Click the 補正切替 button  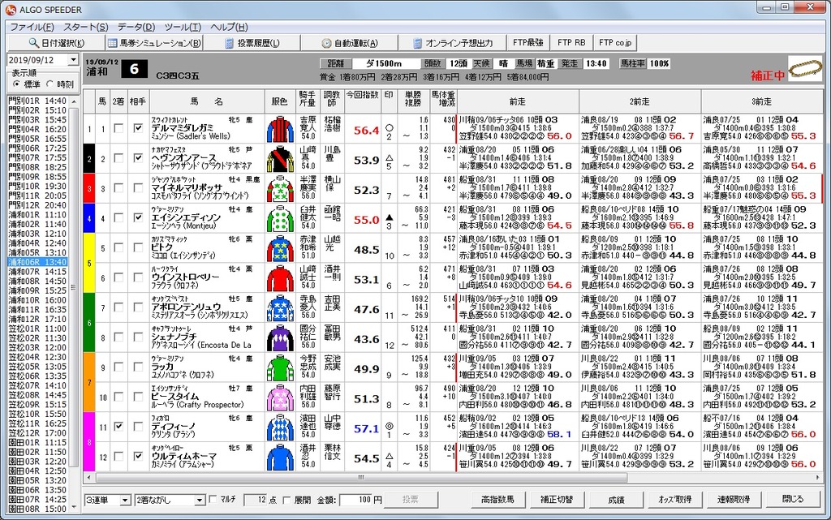coord(557,500)
